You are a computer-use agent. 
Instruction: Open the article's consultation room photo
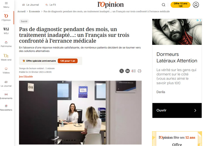(80, 112)
